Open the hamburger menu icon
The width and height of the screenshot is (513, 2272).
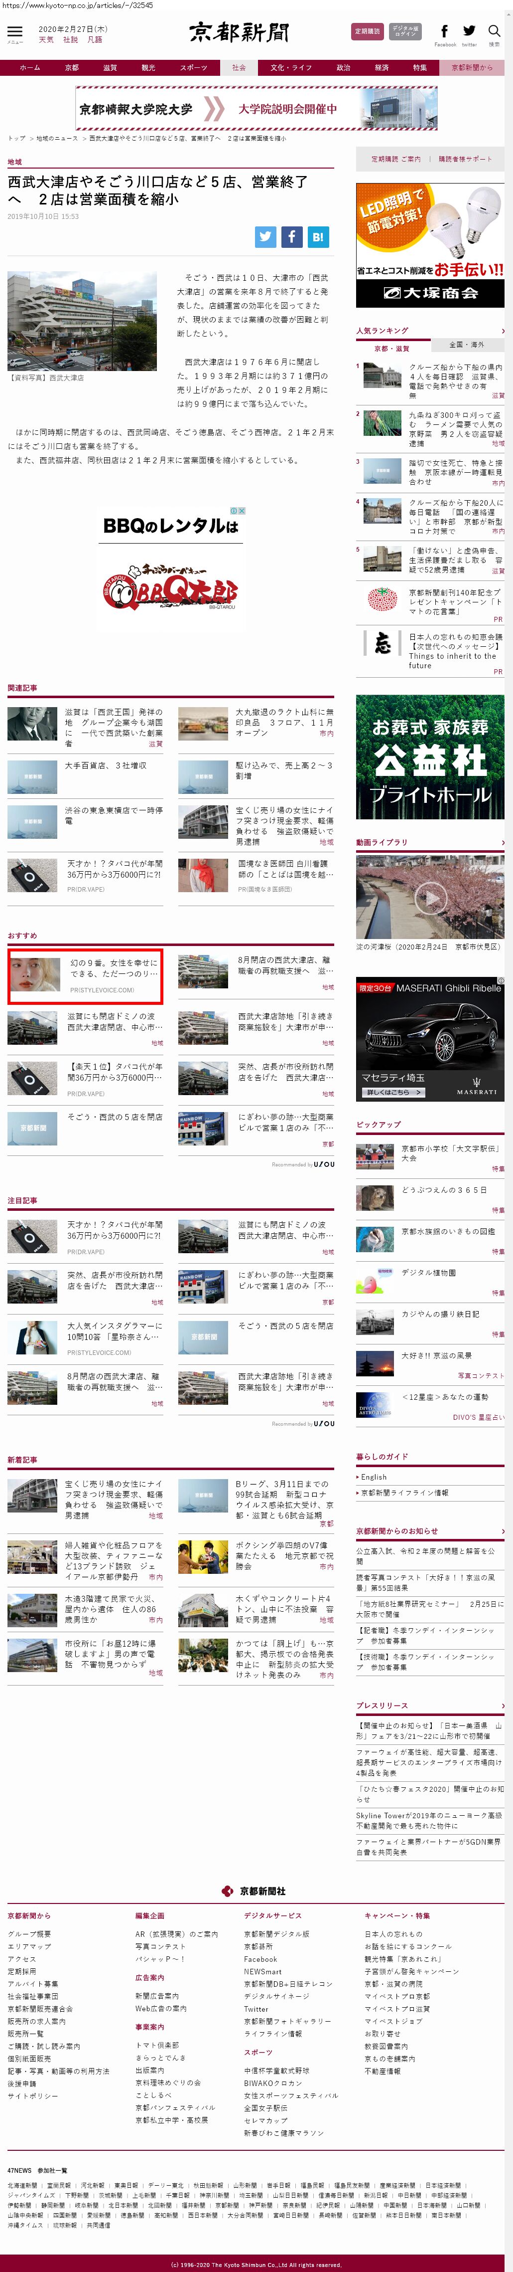[15, 32]
